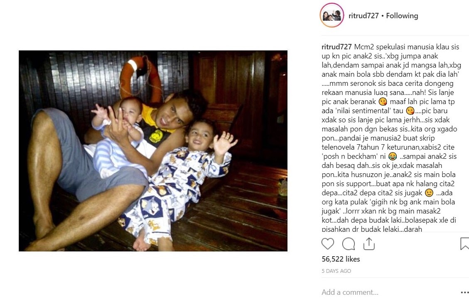Select the laughing tears emoji in caption
This screenshot has width=469, height=301.
393,156
